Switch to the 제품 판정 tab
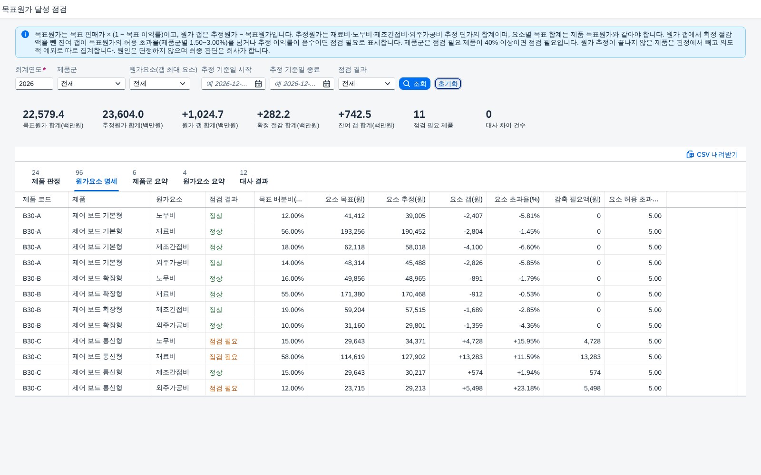This screenshot has height=475, width=761. pos(46,177)
